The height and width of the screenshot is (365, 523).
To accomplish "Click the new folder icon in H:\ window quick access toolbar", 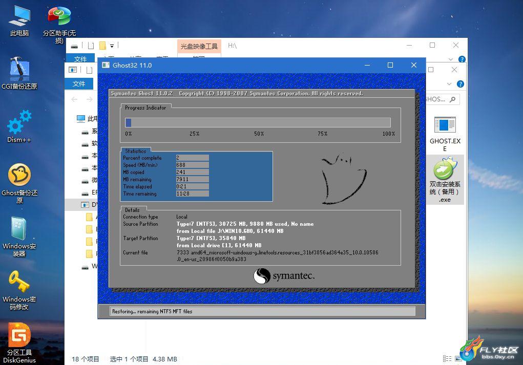I will click(x=103, y=46).
